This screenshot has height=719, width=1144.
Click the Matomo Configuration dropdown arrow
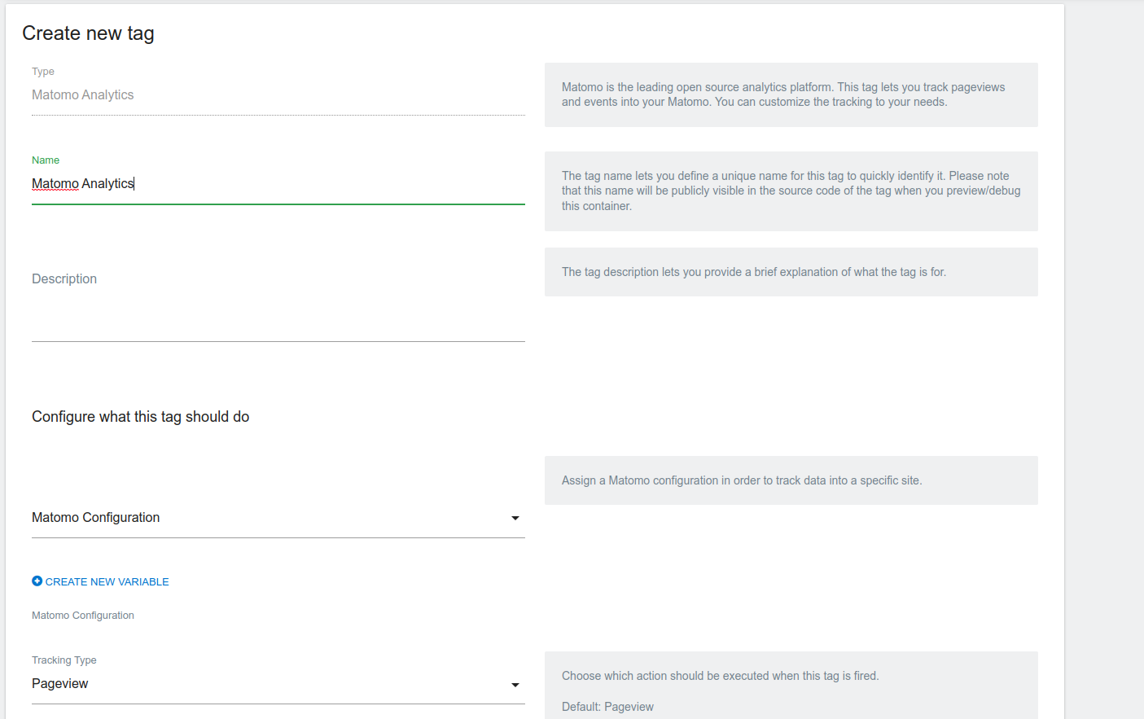[x=515, y=519]
